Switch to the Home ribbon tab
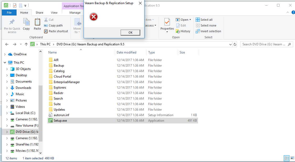 (x=24, y=13)
